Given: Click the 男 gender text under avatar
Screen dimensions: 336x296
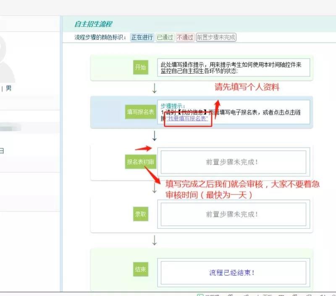Looking at the screenshot, I should [x=9, y=88].
